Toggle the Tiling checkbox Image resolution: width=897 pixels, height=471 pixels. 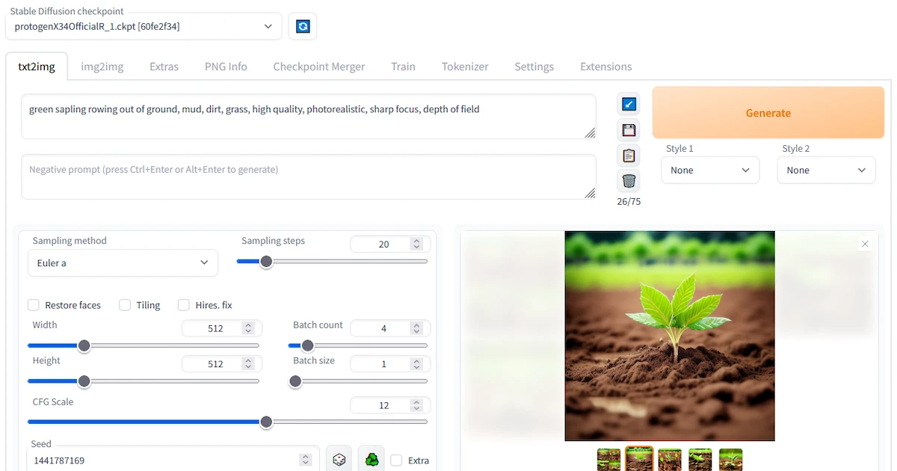[x=125, y=305]
